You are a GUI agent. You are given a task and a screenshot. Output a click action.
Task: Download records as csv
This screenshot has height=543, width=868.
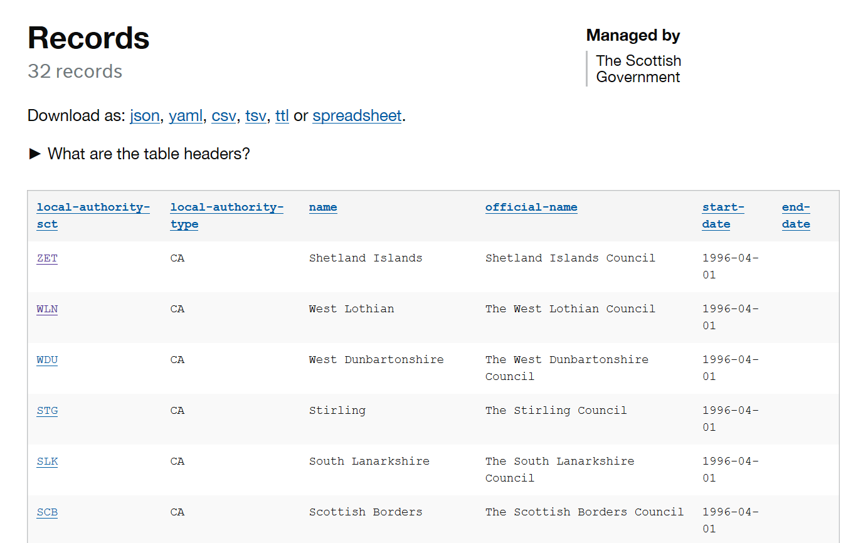[x=224, y=116]
